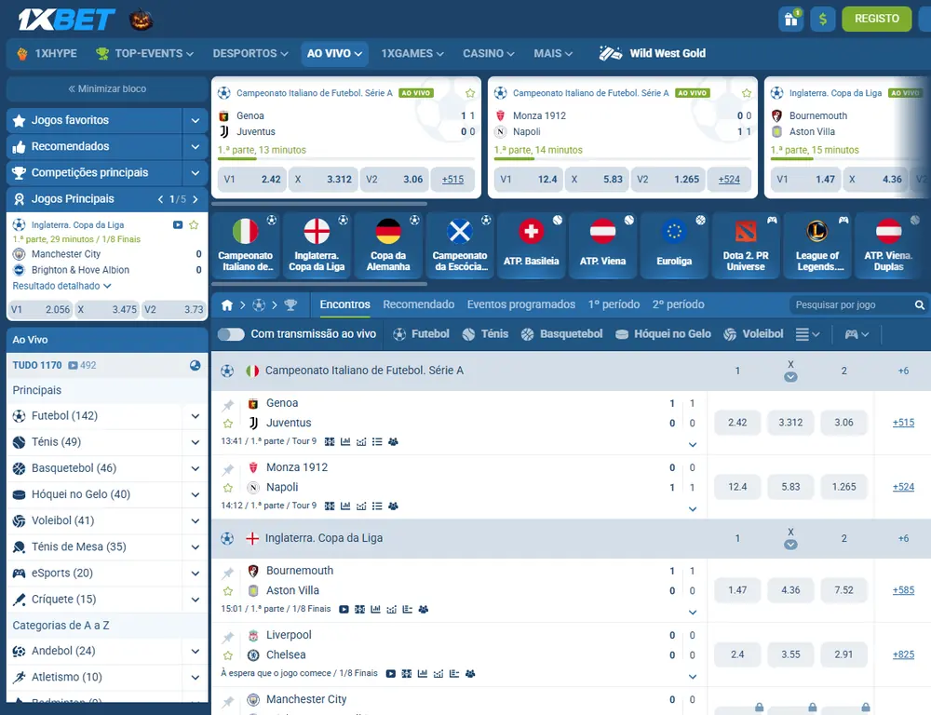Image resolution: width=931 pixels, height=715 pixels.
Task: Expand Ténis (49) category
Action: click(x=195, y=442)
